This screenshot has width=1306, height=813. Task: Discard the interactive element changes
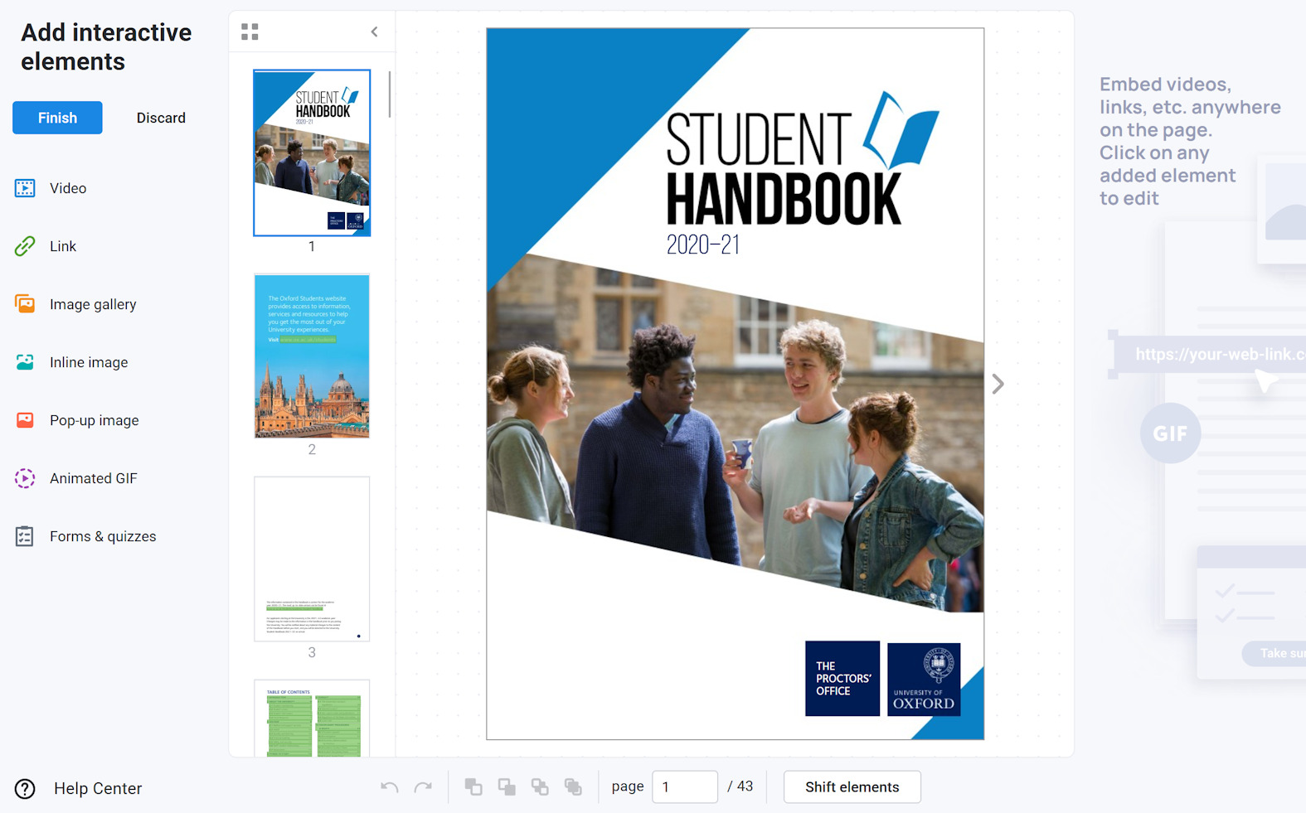tap(161, 118)
